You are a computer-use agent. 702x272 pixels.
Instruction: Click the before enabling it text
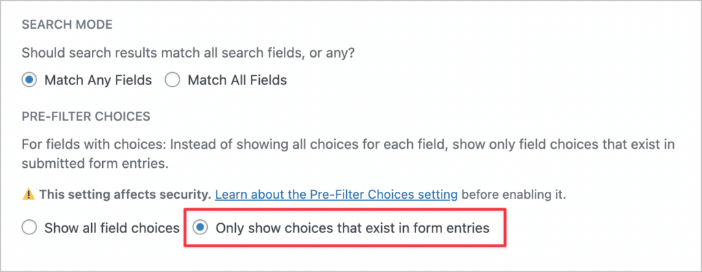tap(514, 195)
